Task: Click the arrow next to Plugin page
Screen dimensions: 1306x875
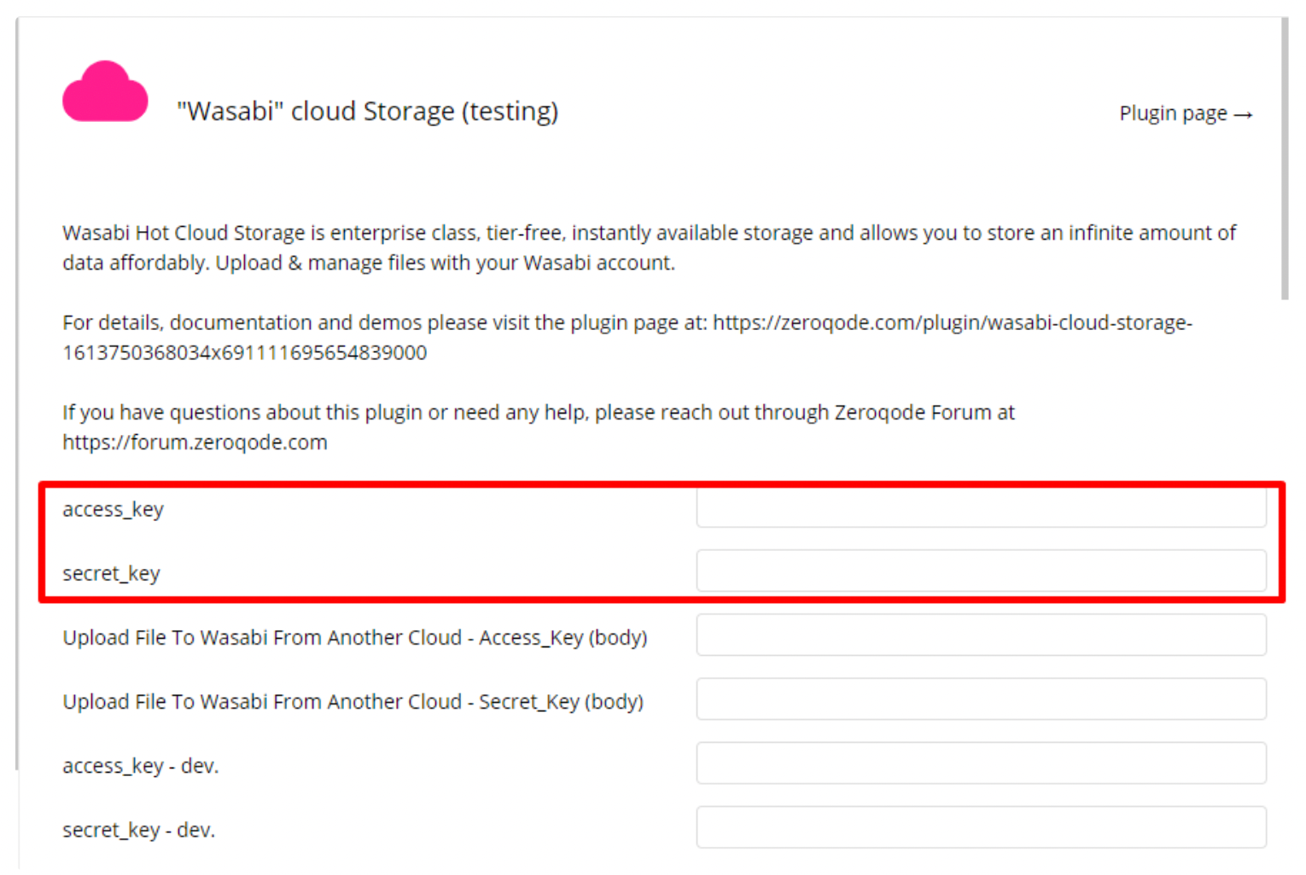Action: point(1243,113)
